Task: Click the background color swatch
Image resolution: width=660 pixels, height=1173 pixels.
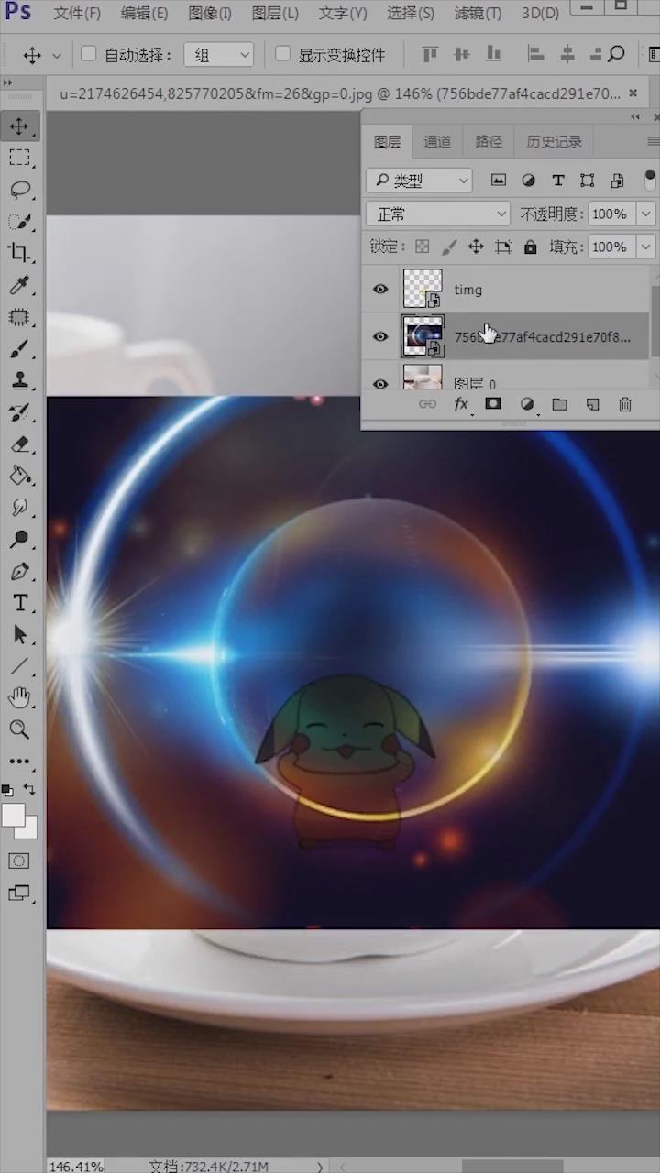Action: (29, 829)
